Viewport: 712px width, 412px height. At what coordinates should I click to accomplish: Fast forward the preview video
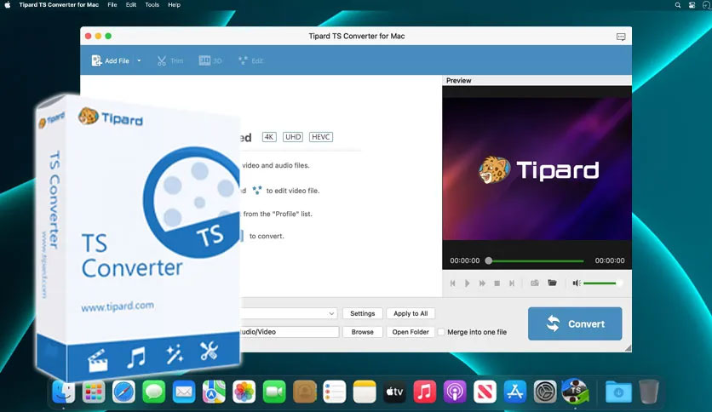click(x=482, y=283)
